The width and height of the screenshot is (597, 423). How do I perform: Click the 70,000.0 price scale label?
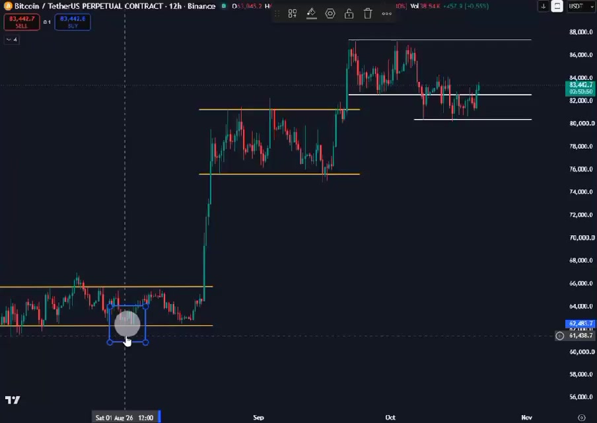581,237
